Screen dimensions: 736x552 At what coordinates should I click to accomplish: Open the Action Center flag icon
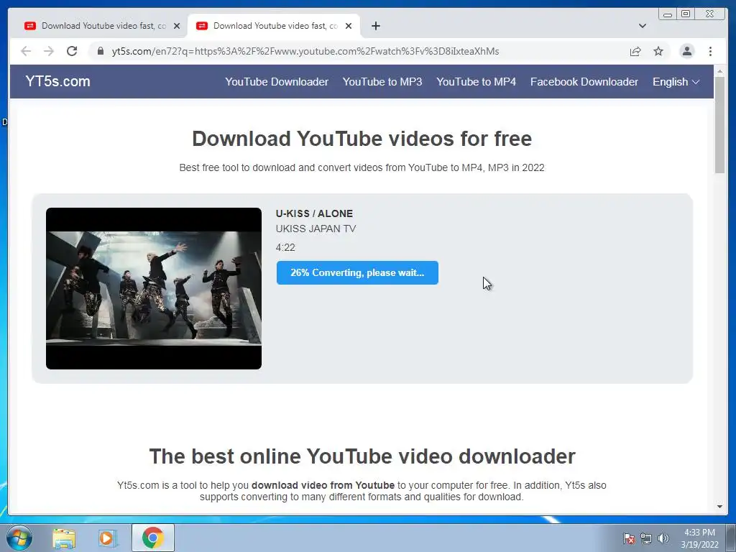click(628, 538)
